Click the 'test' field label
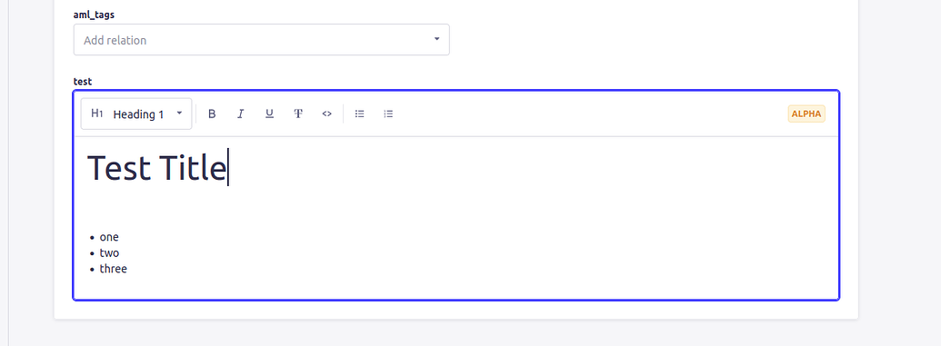 coord(83,81)
